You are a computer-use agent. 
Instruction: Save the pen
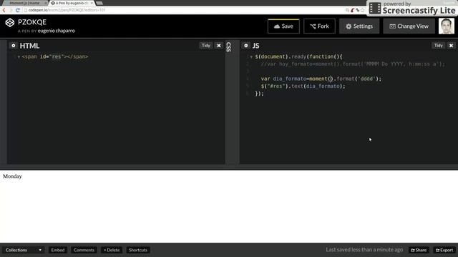point(283,26)
